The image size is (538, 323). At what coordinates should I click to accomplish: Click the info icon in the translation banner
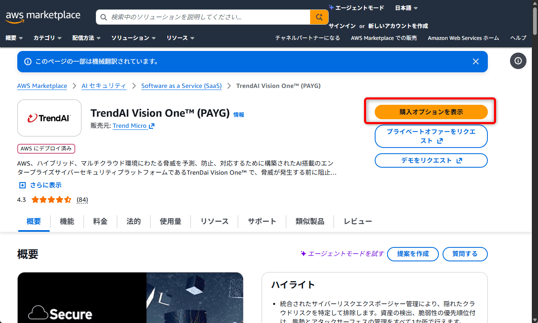click(28, 62)
